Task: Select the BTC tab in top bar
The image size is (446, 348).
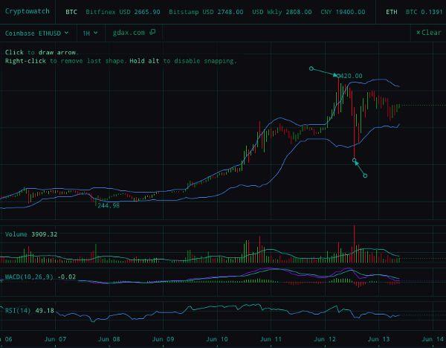Action: coord(71,12)
